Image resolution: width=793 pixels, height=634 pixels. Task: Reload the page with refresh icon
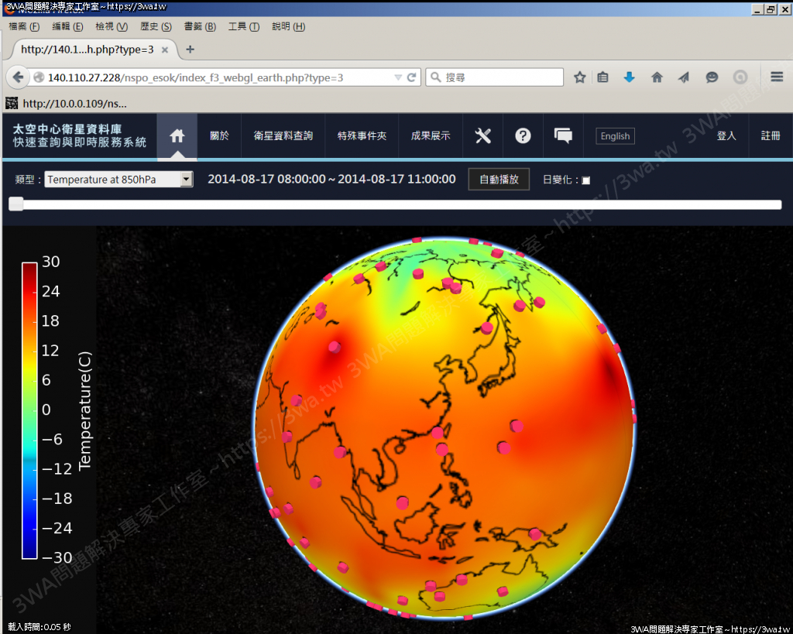click(x=412, y=77)
